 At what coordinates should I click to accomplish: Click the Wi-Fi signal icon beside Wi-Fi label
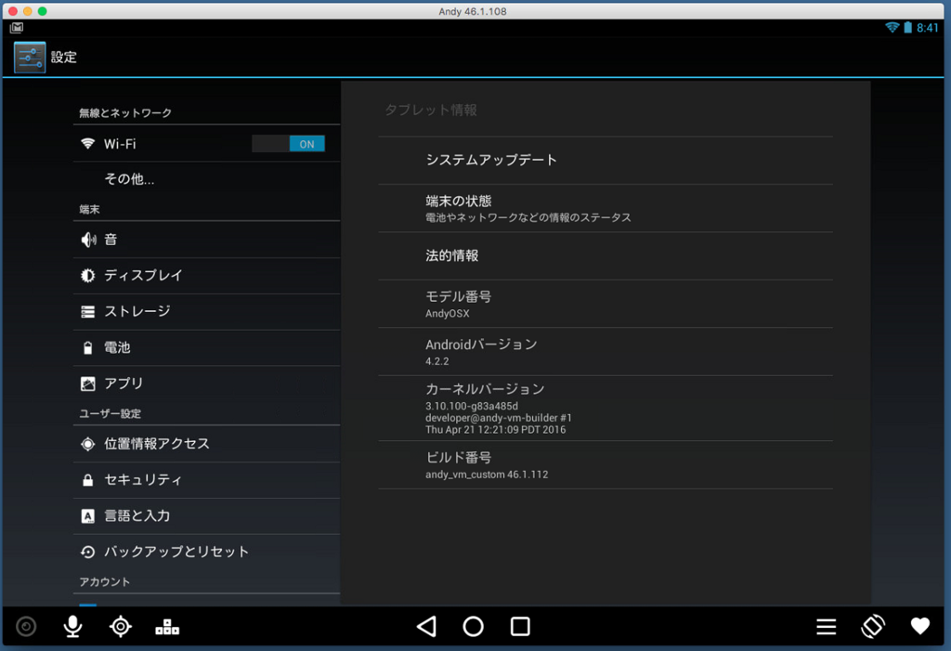(x=88, y=143)
